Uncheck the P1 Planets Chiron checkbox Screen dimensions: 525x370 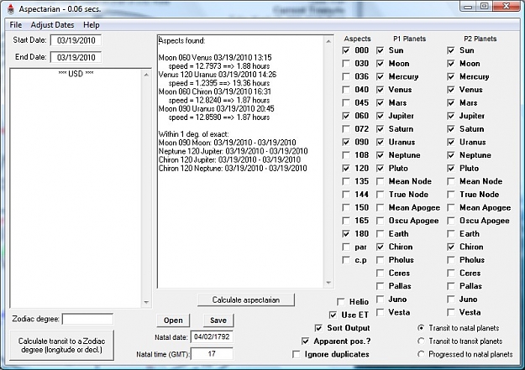(x=380, y=247)
